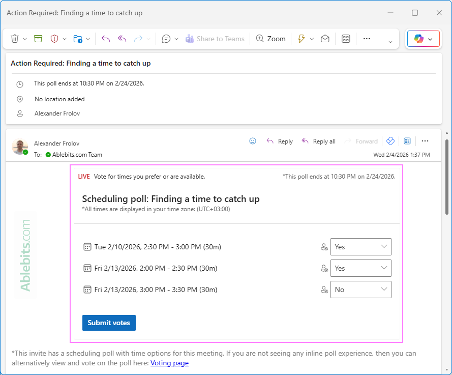
Task: Submit your poll votes
Action: 109,323
